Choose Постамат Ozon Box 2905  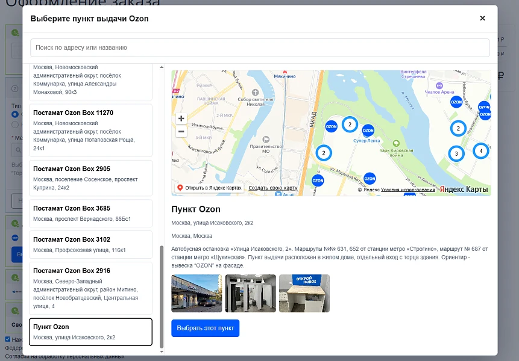[90, 178]
